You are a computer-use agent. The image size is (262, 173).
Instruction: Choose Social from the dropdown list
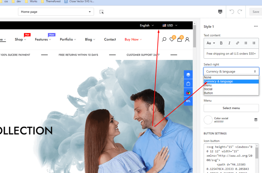coord(208,89)
